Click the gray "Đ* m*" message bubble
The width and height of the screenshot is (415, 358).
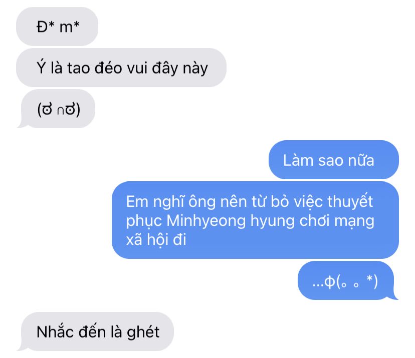pyautogui.click(x=57, y=27)
